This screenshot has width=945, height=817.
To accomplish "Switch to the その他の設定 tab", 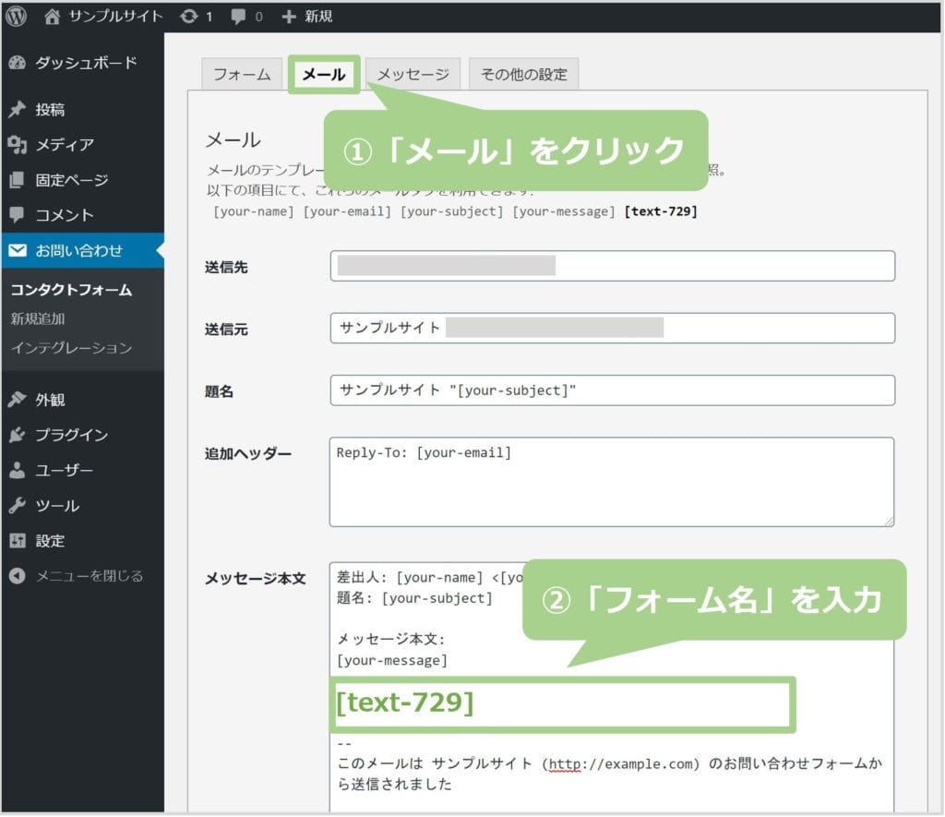I will coord(524,74).
